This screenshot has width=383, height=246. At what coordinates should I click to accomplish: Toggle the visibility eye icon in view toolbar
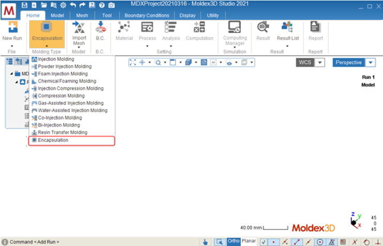pyautogui.click(x=229, y=62)
